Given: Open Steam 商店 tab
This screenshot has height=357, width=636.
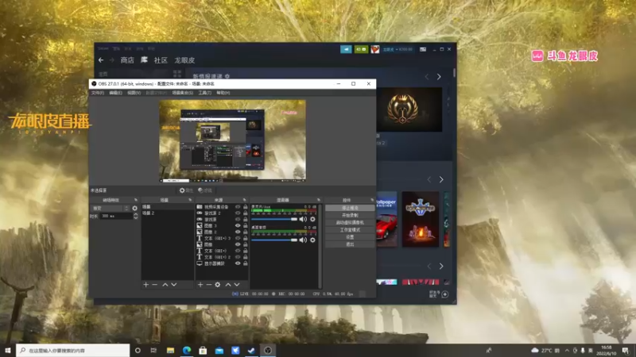Looking at the screenshot, I should click(127, 60).
